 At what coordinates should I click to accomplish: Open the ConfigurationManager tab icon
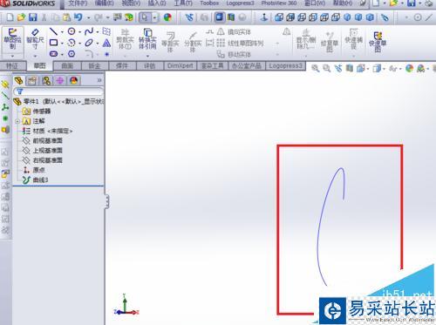tap(46, 80)
